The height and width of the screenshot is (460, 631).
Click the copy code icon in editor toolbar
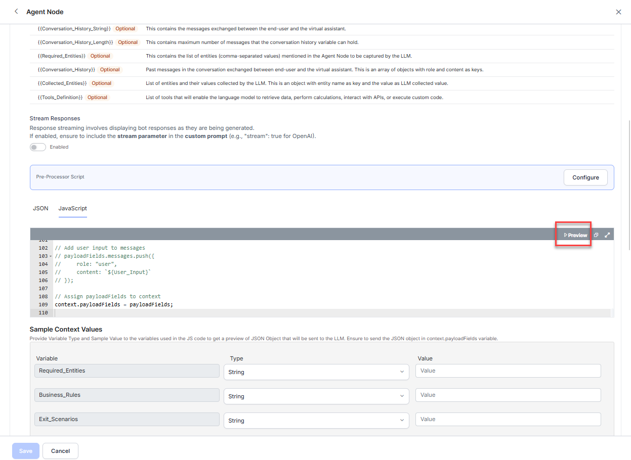[x=596, y=235]
